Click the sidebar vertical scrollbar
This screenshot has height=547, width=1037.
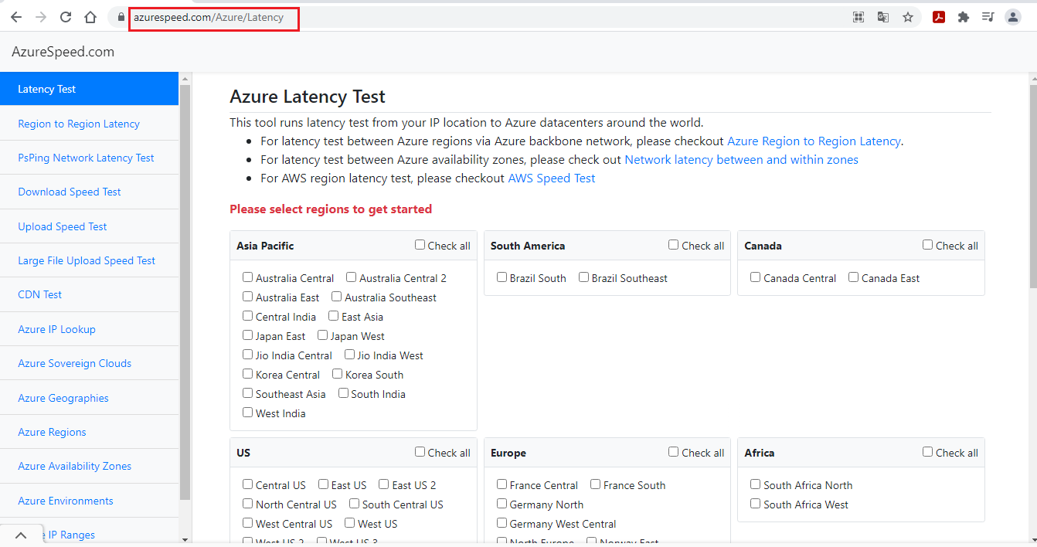(185, 294)
